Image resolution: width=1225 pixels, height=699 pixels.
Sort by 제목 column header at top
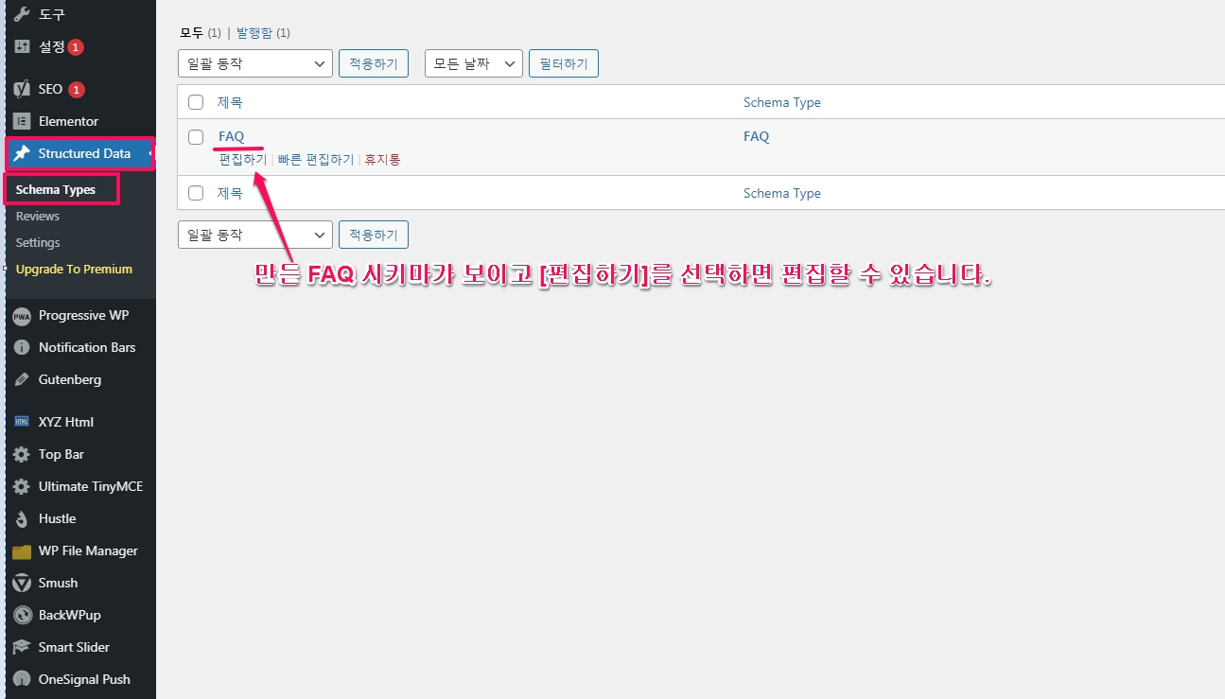pos(230,102)
